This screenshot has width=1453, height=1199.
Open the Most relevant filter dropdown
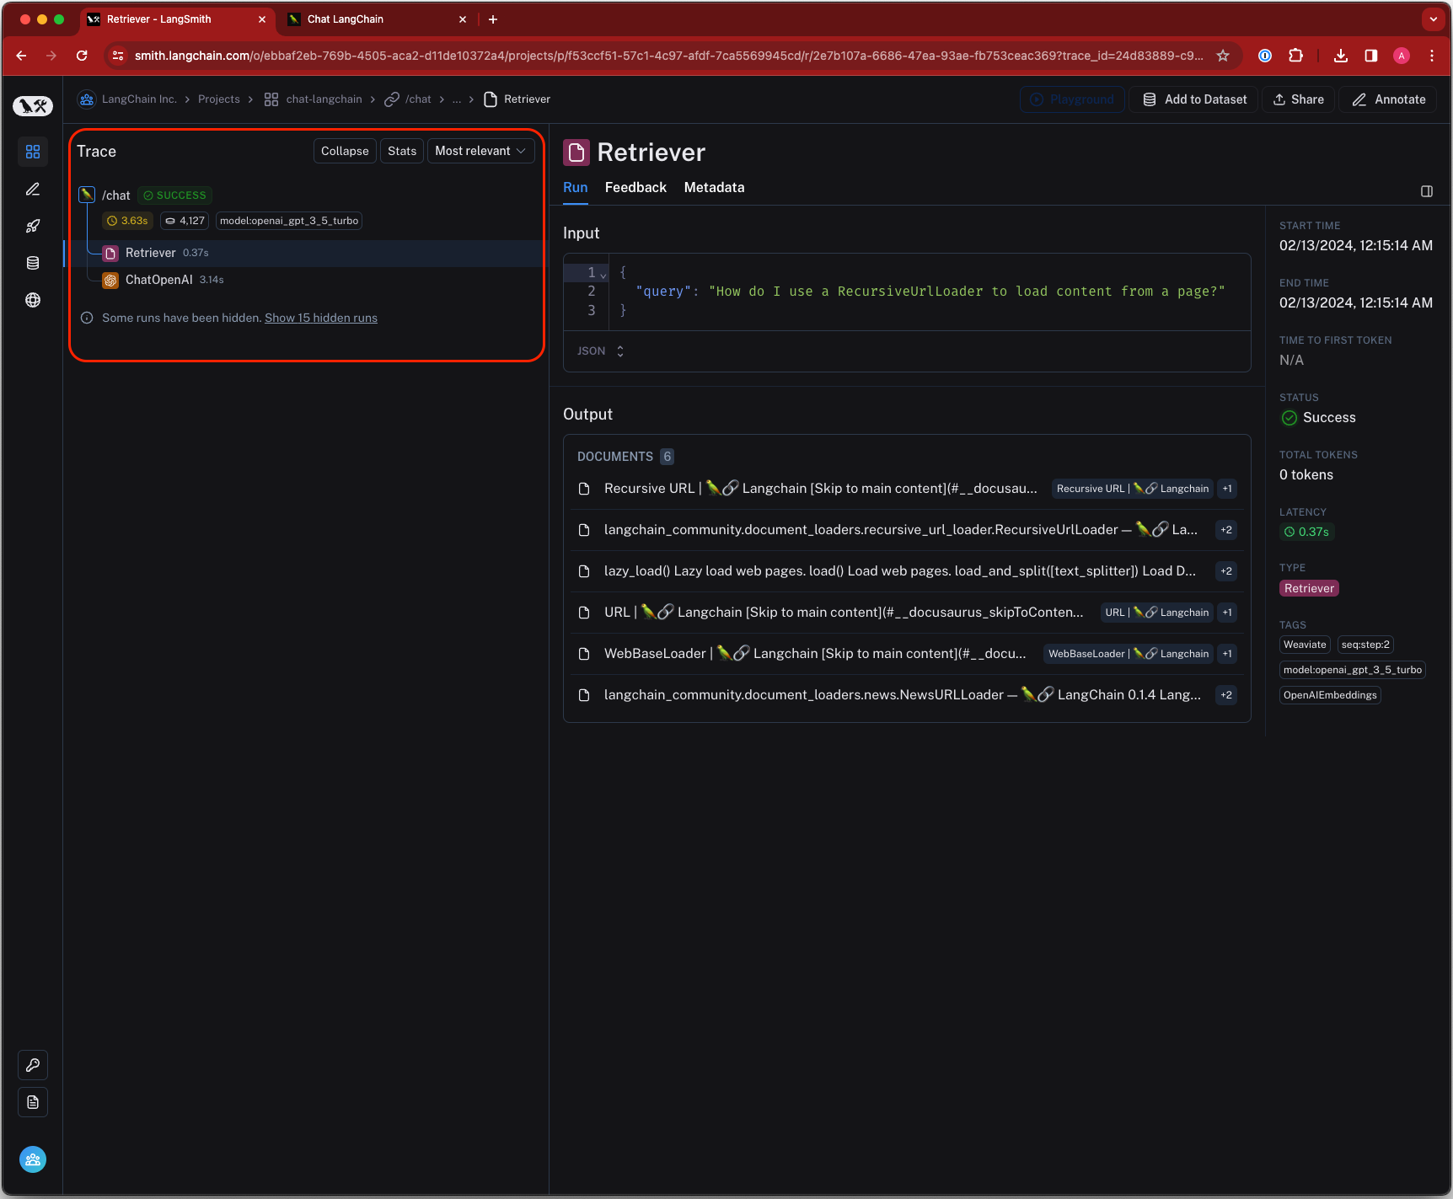[480, 151]
